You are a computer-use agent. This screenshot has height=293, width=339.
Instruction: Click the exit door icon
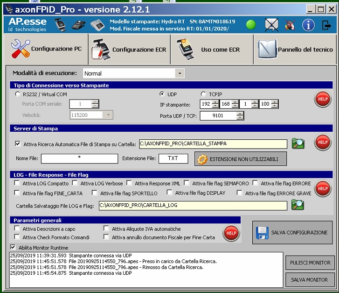326,25
